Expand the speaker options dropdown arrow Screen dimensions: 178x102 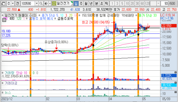tap(50, 3)
